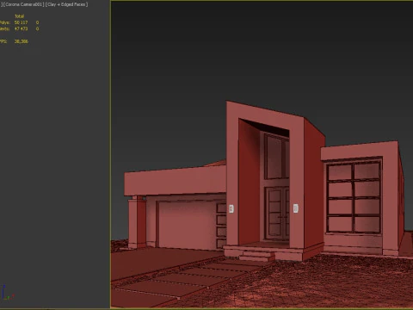Select the left wall light by the entrance

coord(231,208)
